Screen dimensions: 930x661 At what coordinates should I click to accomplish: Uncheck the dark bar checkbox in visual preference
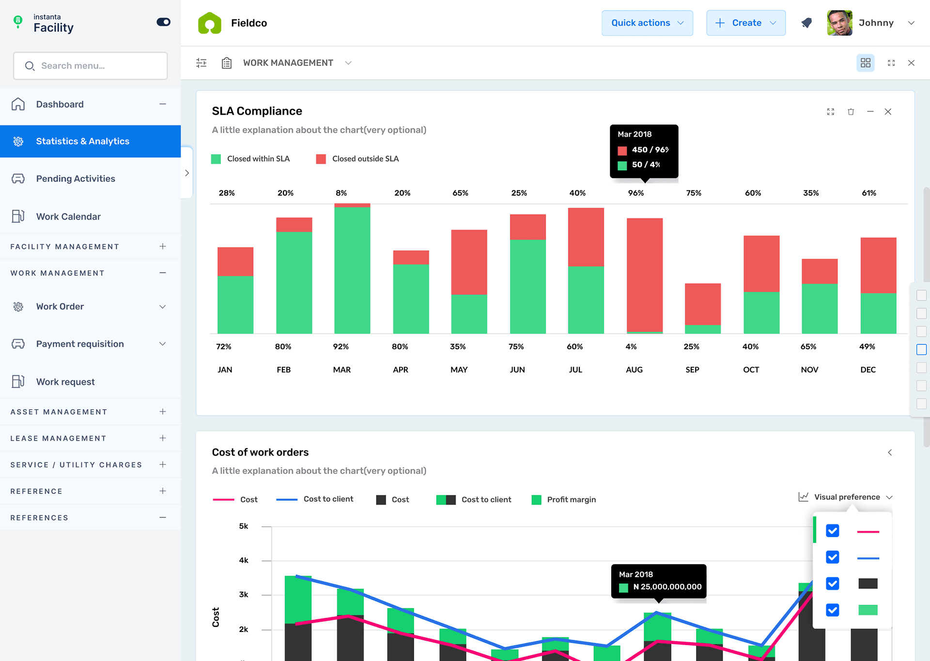tap(832, 584)
